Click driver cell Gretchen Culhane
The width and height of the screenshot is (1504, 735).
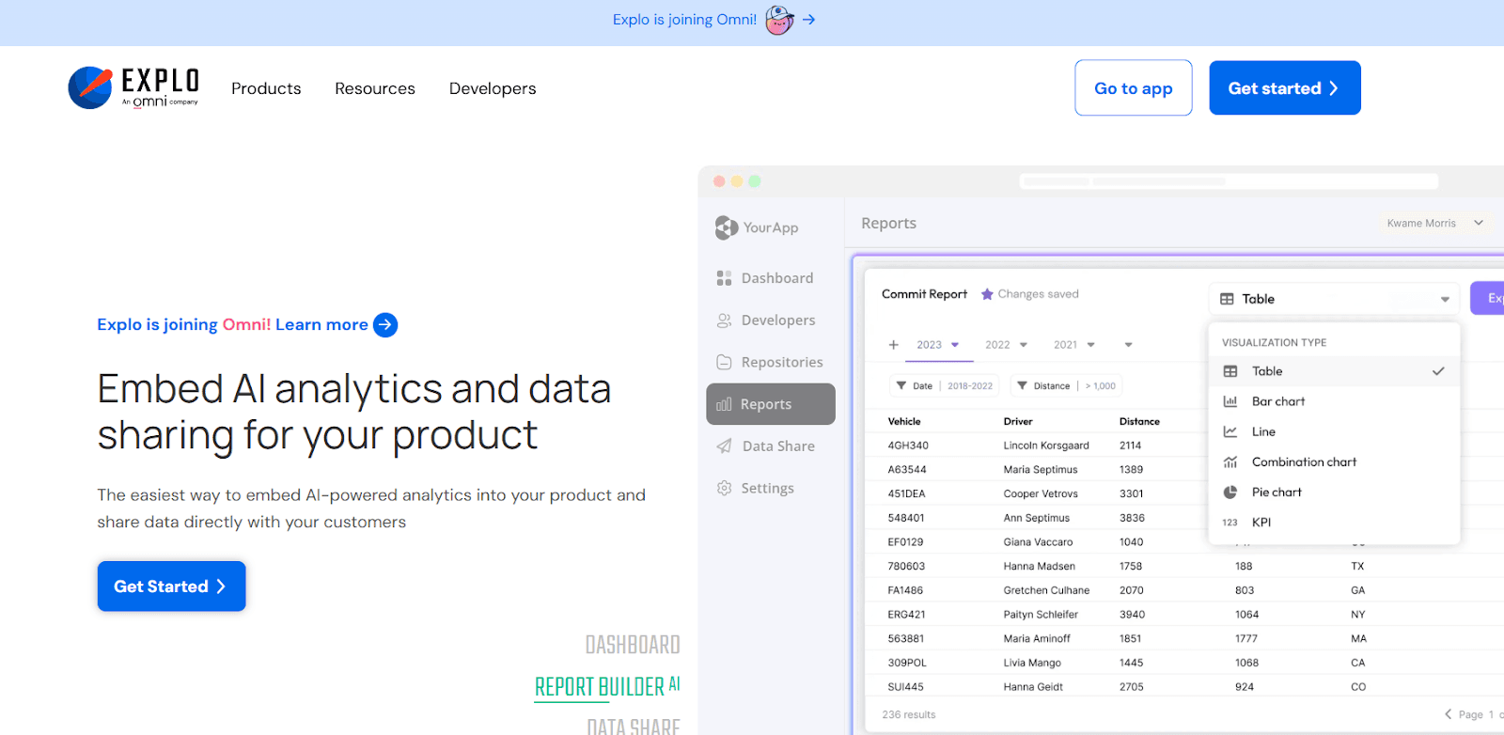tap(1046, 590)
